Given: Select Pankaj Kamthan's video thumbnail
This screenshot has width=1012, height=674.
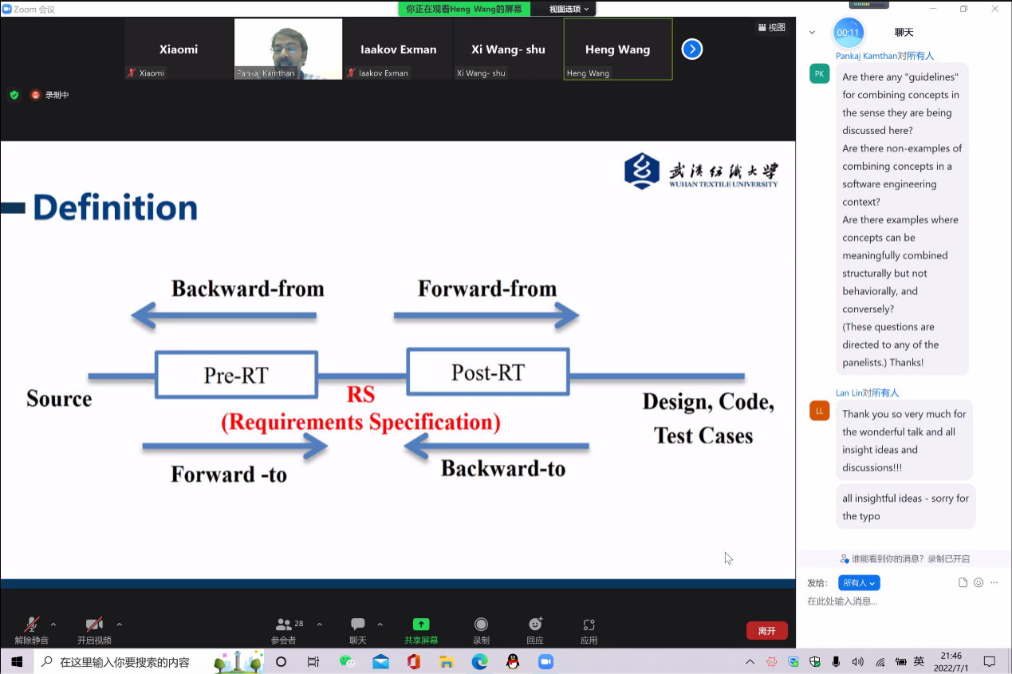Looking at the screenshot, I should 288,49.
